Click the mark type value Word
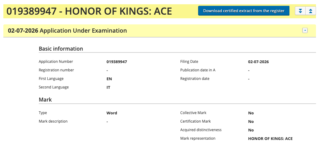 pyautogui.click(x=112, y=113)
